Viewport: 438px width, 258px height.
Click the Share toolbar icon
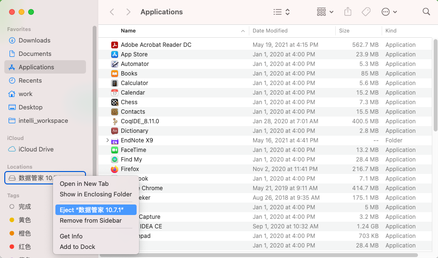[348, 12]
